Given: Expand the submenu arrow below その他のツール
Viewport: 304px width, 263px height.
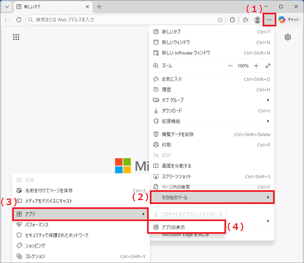Looking at the screenshot, I should (268, 221).
